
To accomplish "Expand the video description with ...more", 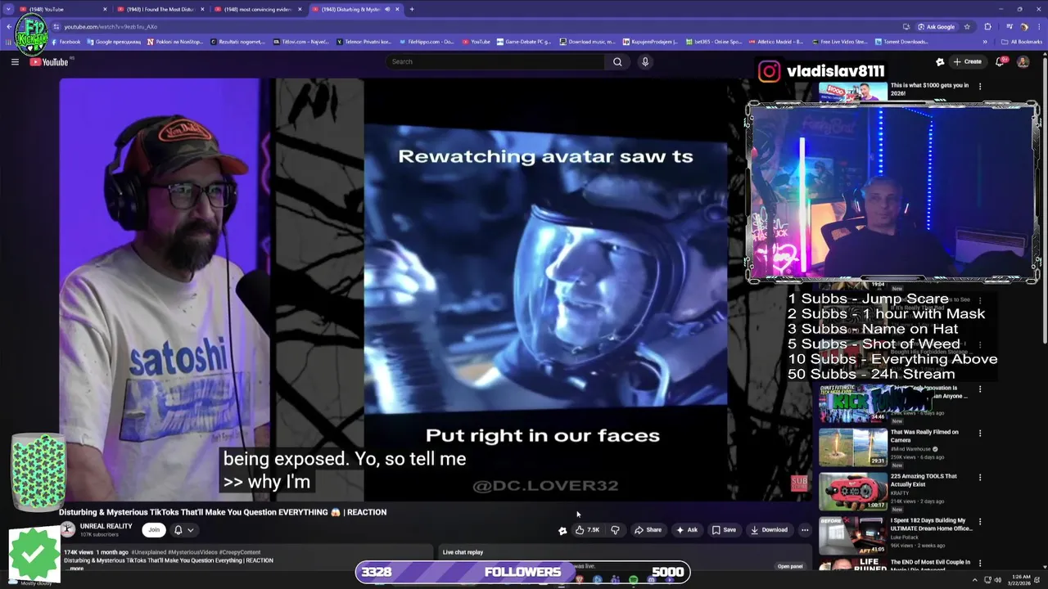I will [x=75, y=569].
